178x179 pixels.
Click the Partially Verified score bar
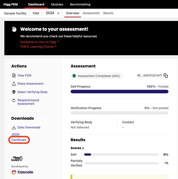122,163
